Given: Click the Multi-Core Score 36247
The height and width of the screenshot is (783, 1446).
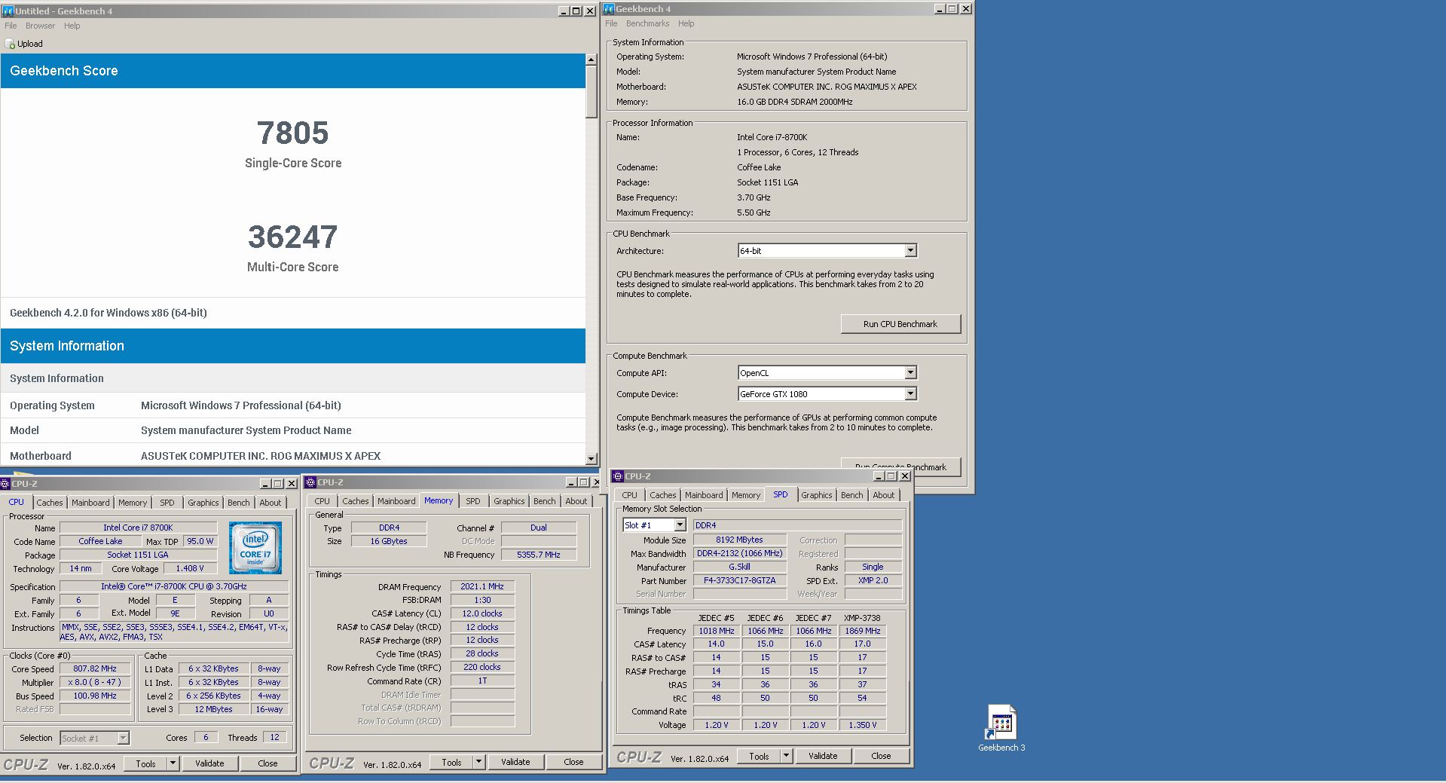Looking at the screenshot, I should pos(293,237).
